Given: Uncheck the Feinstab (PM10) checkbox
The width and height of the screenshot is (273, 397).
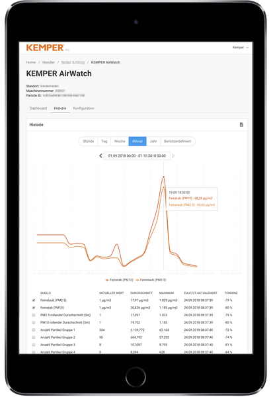Looking at the screenshot, I should click(34, 308).
